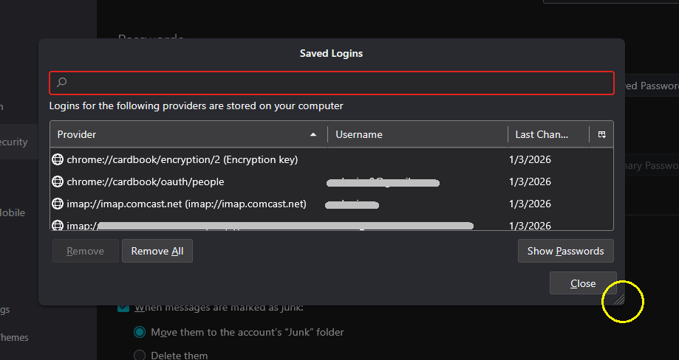Click the Show Passwords button
This screenshot has width=679, height=360.
[x=565, y=252]
